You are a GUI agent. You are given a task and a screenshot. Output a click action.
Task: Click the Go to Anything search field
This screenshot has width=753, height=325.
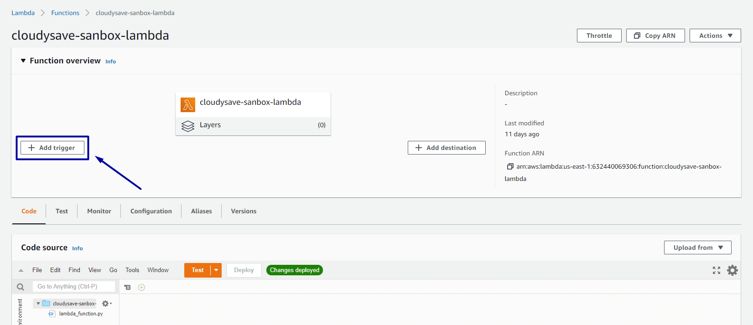point(74,287)
